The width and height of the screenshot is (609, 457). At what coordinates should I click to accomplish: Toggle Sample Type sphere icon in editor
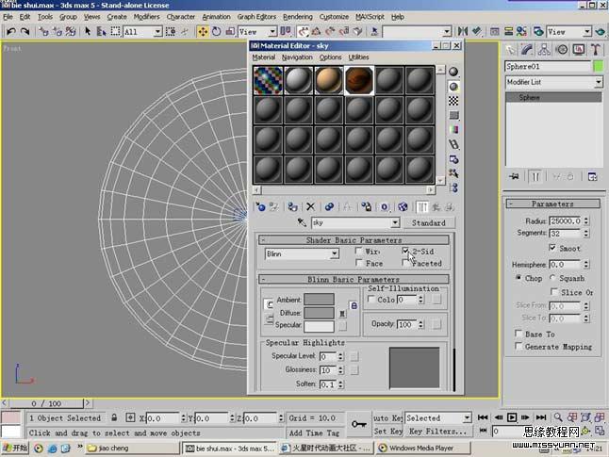coord(453,72)
